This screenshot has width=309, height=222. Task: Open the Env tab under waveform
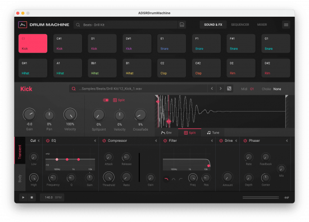(x=166, y=133)
